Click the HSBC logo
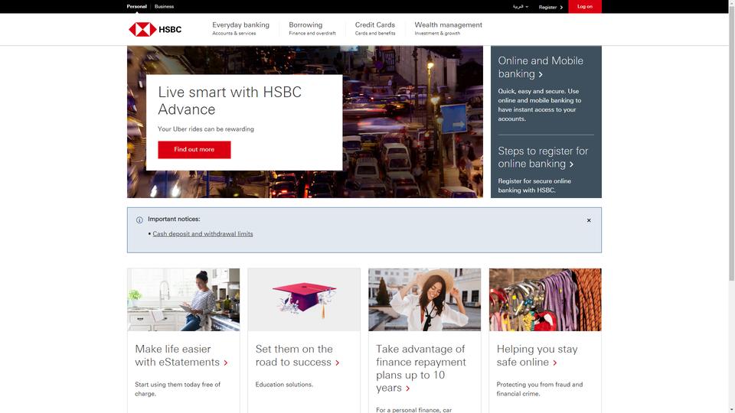735x413 pixels. pyautogui.click(x=155, y=29)
